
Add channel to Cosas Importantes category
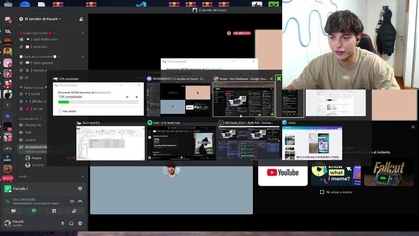coord(82,33)
